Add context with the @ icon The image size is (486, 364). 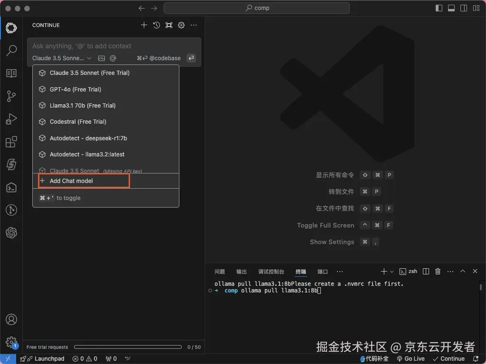113,58
